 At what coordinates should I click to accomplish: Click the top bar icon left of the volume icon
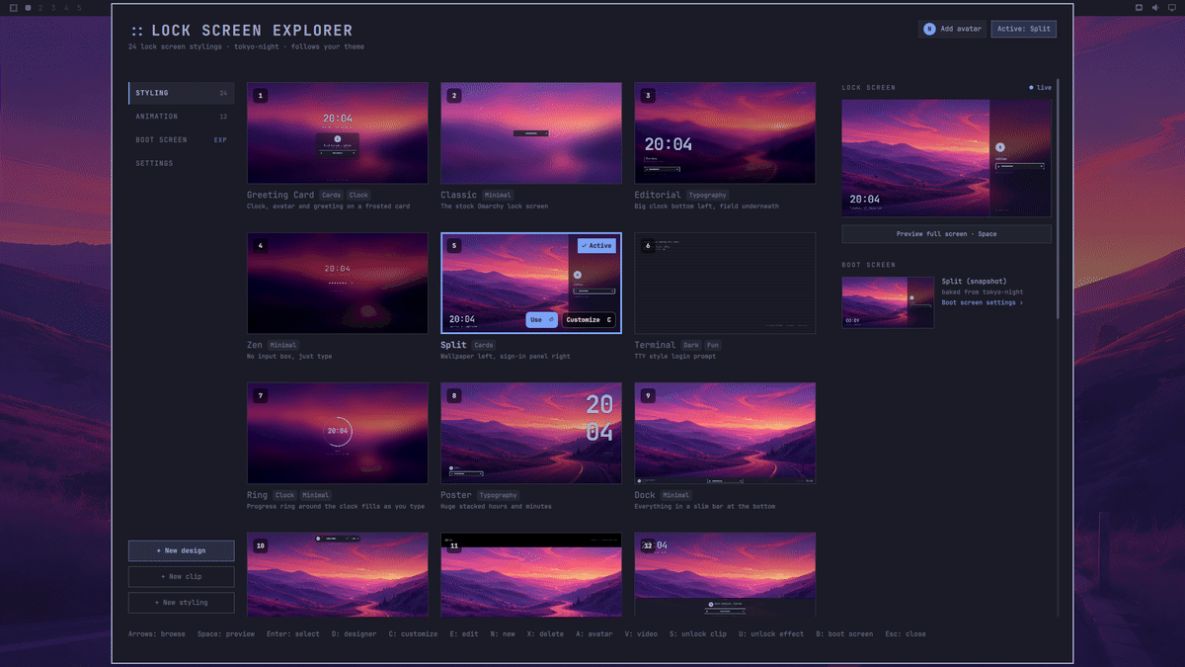[1139, 7]
